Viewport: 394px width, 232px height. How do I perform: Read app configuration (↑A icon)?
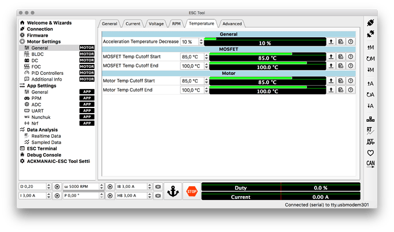click(x=371, y=83)
